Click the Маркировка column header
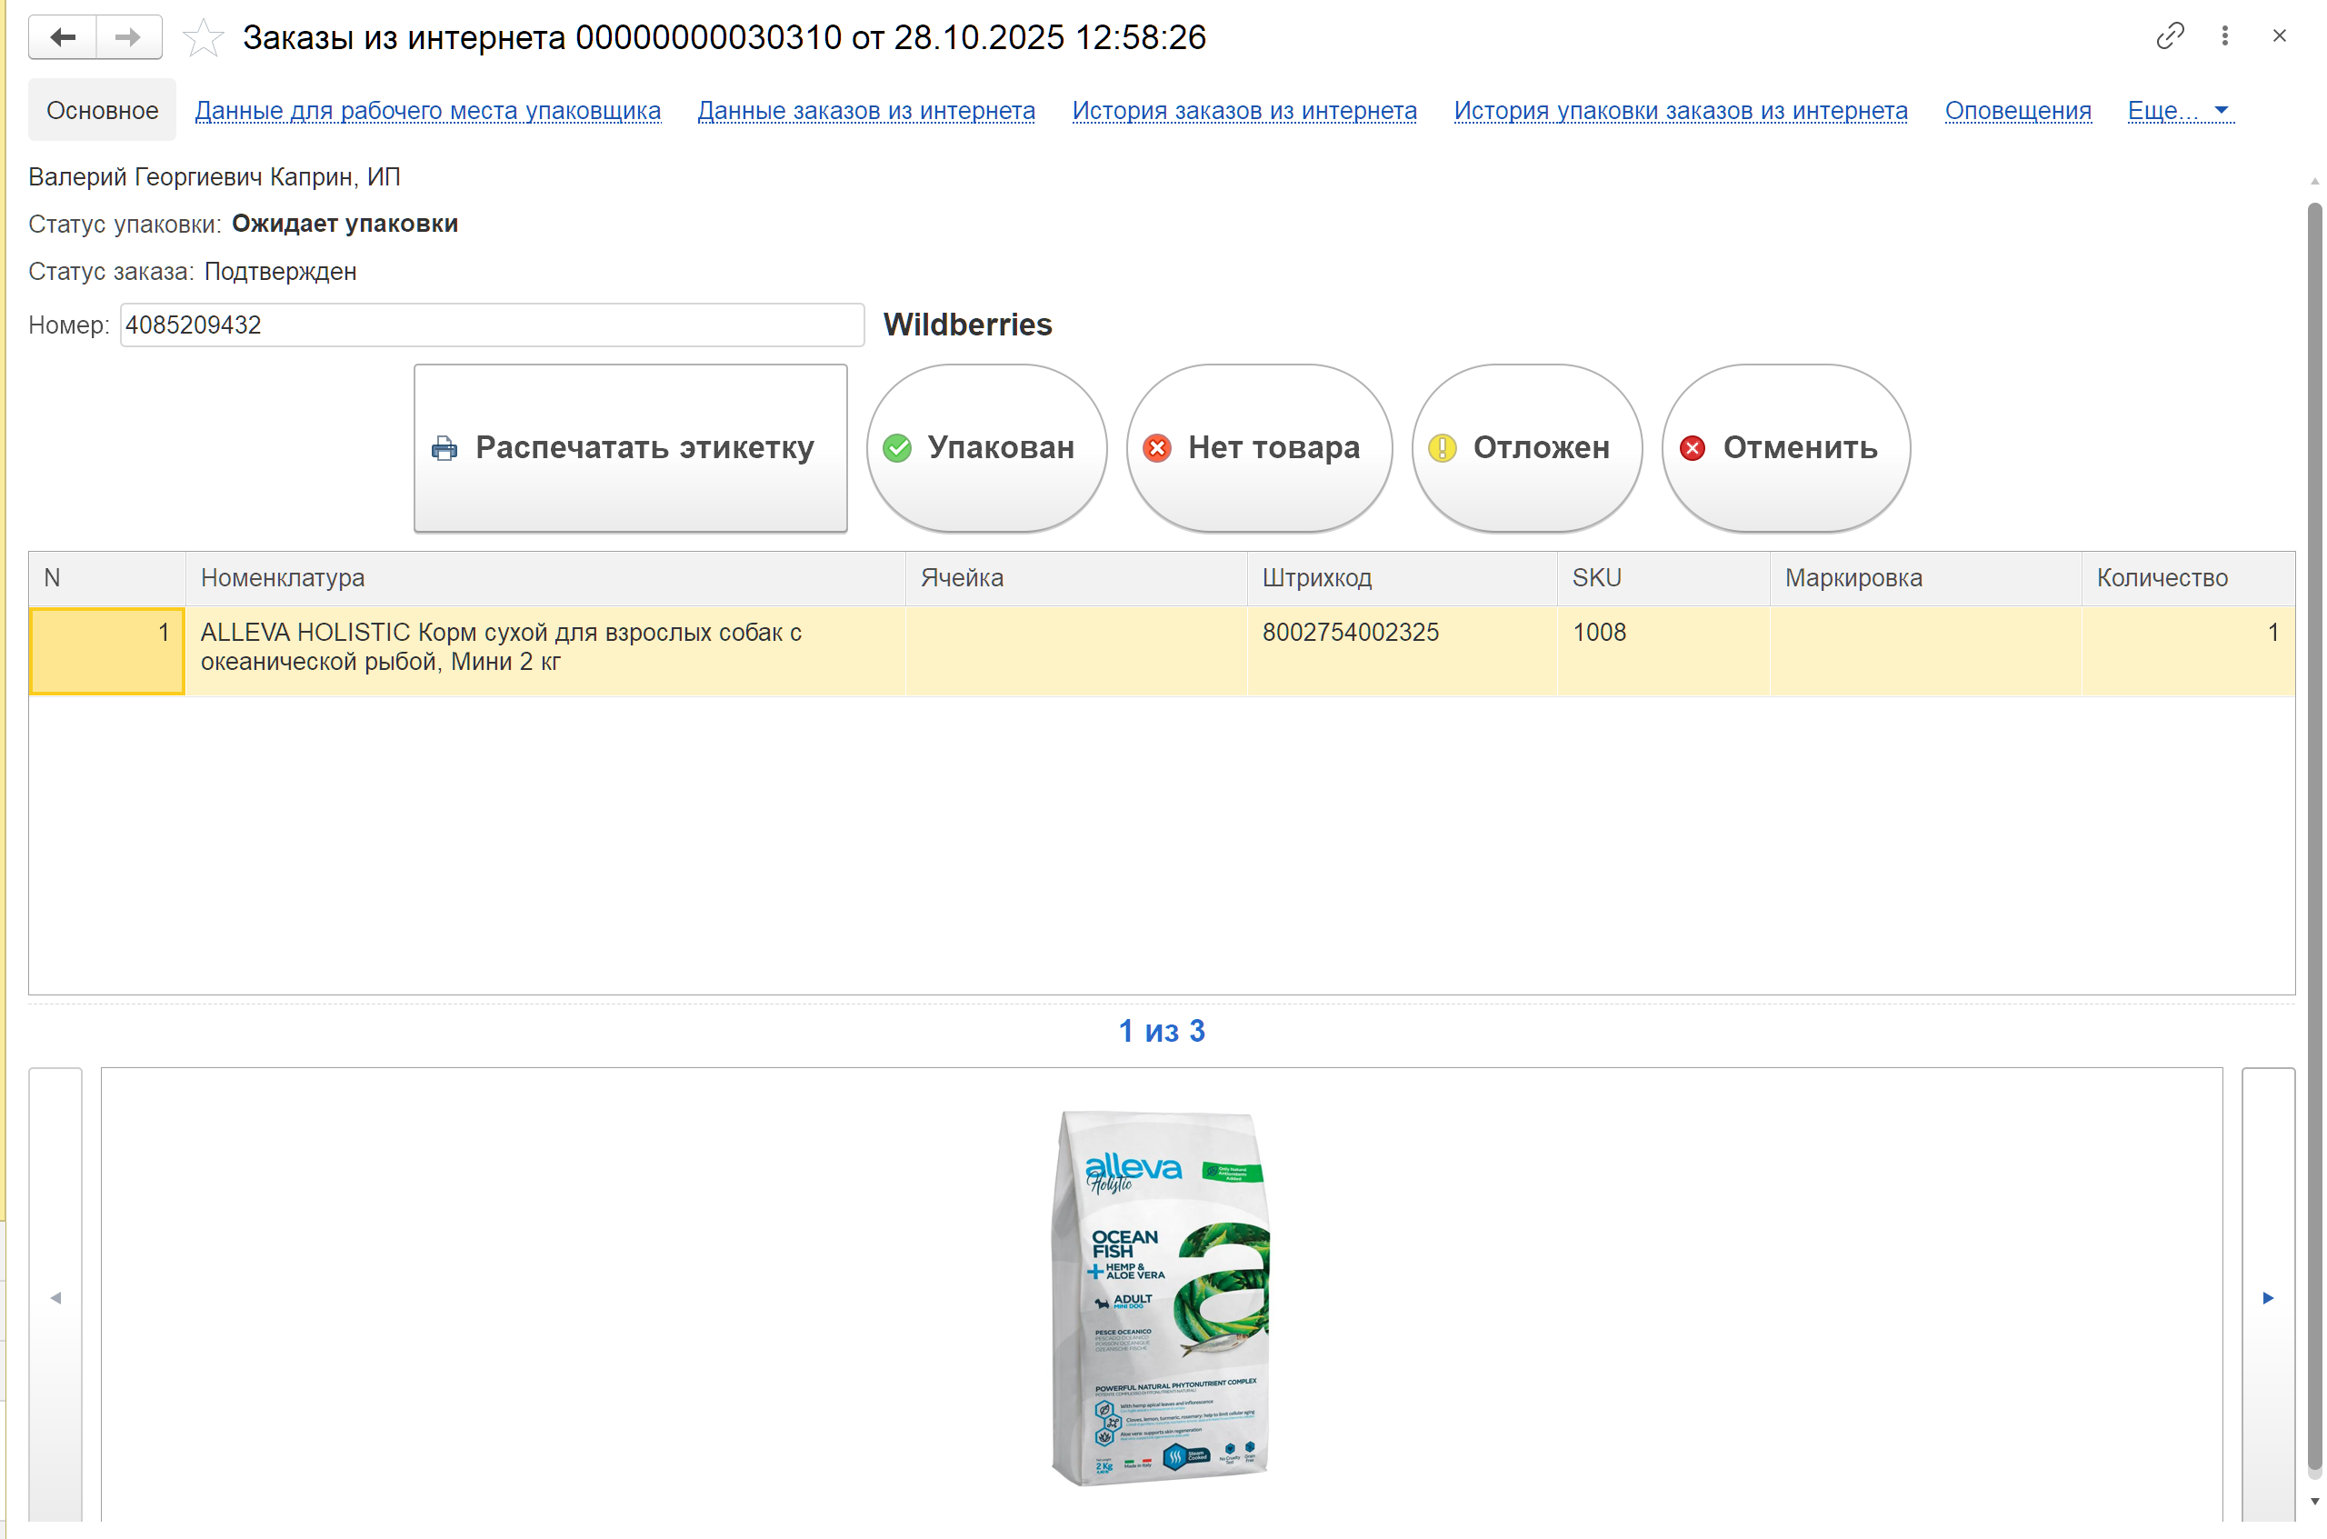 pyautogui.click(x=1925, y=578)
